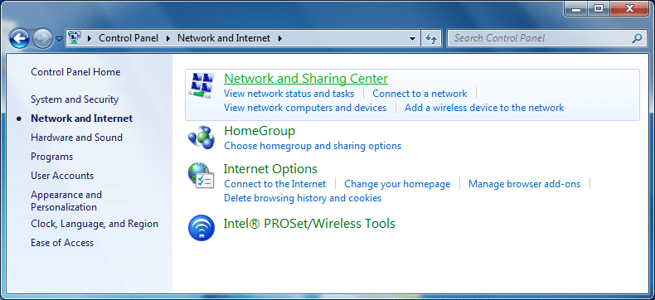Screen dimensions: 655x300
Task: Go to Hardware and Sound category
Action: click(77, 138)
